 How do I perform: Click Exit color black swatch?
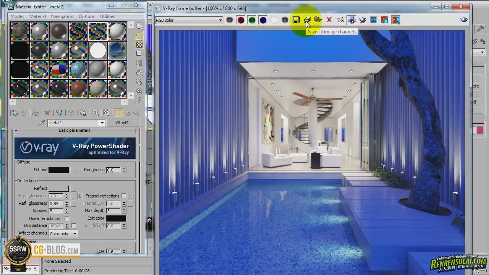point(116,218)
